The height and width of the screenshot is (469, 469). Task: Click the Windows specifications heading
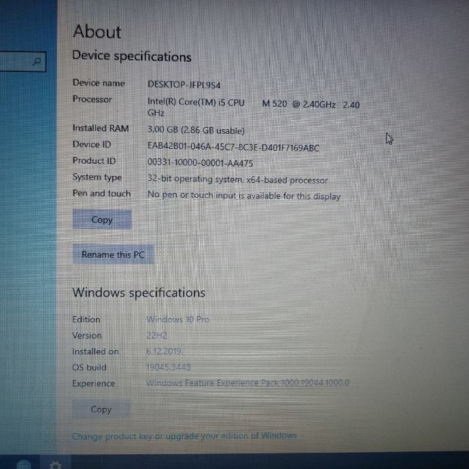[x=139, y=292]
